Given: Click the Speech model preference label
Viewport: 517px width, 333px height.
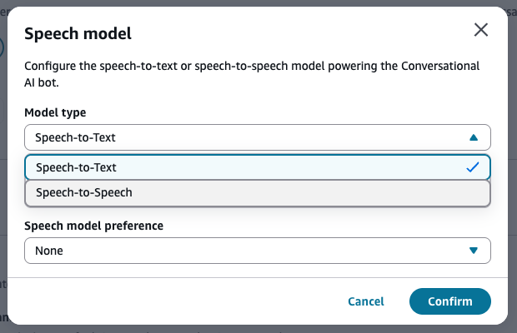Looking at the screenshot, I should (x=93, y=226).
